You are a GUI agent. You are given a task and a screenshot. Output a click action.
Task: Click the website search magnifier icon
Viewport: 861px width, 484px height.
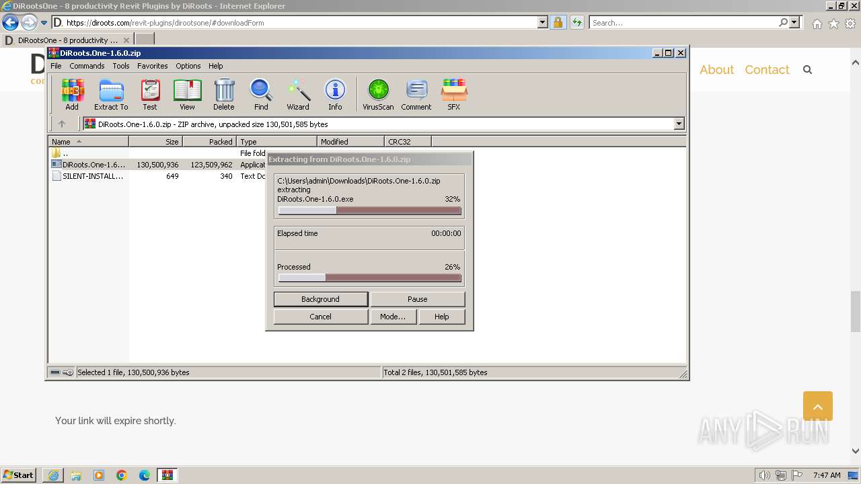pyautogui.click(x=808, y=70)
